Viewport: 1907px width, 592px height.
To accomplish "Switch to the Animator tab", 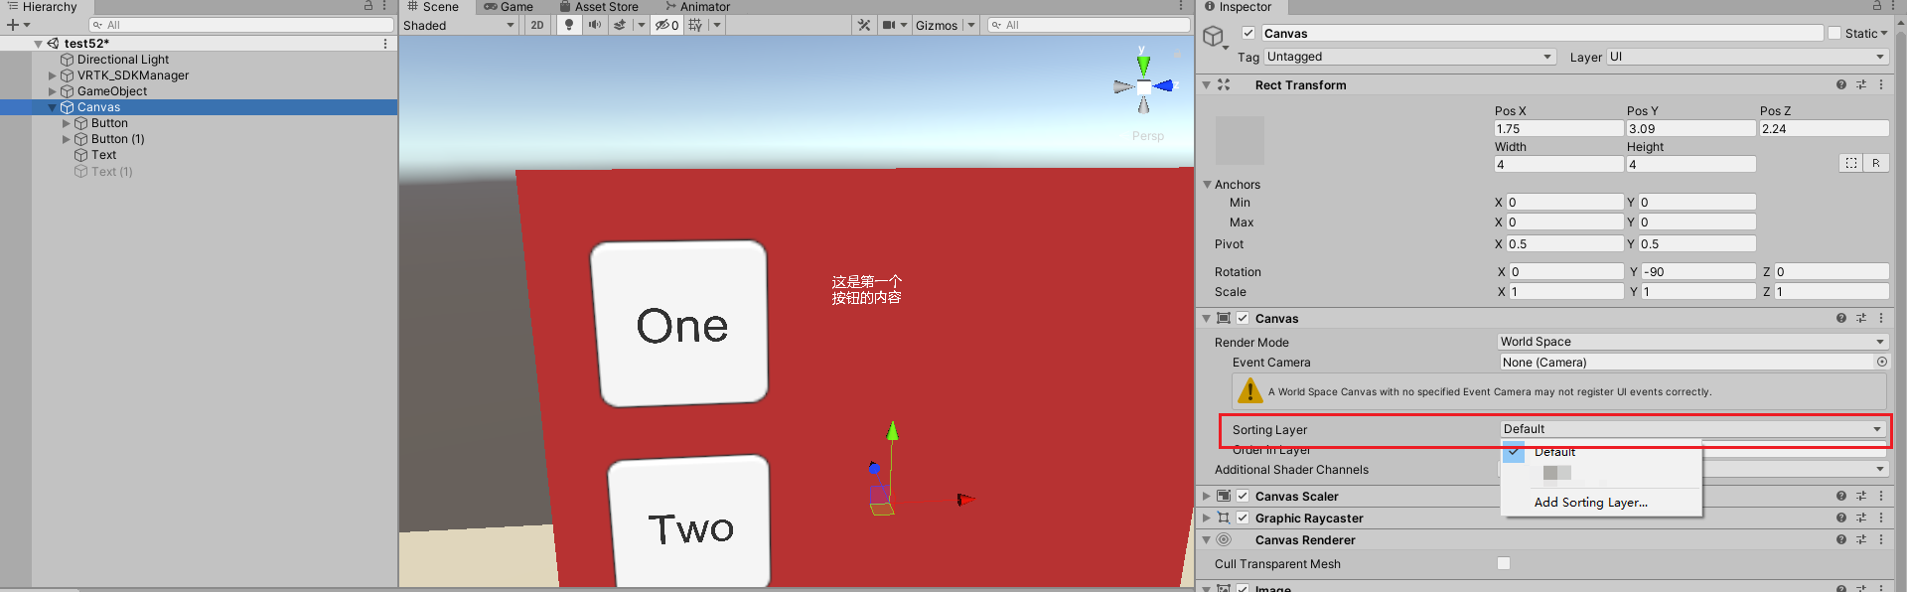I will pyautogui.click(x=698, y=6).
